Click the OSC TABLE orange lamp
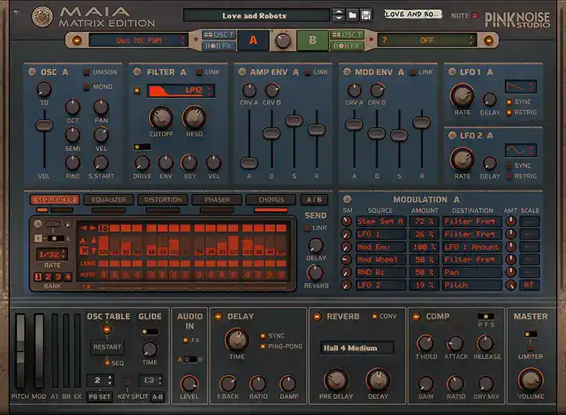The image size is (566, 415). point(106,329)
